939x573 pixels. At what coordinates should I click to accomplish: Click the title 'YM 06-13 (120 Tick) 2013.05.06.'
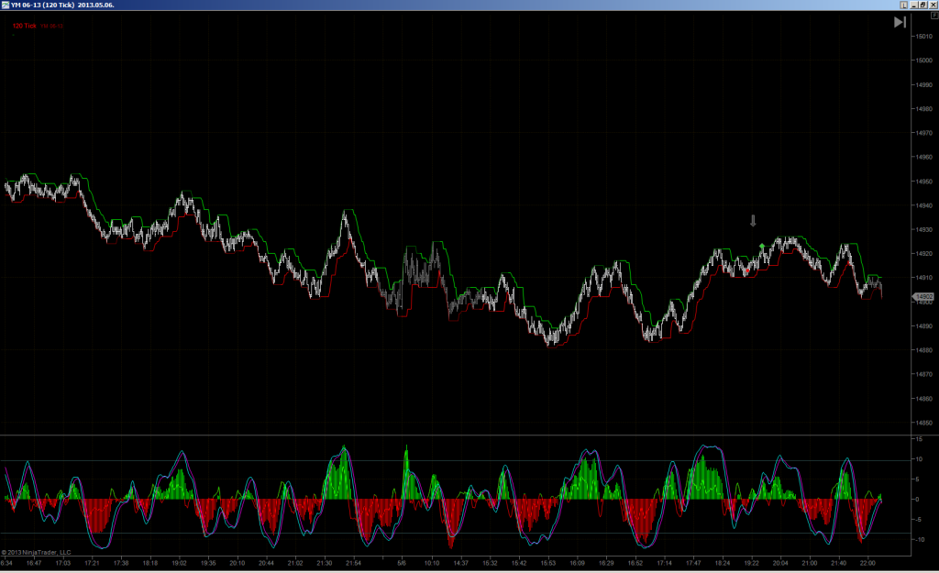pos(62,5)
